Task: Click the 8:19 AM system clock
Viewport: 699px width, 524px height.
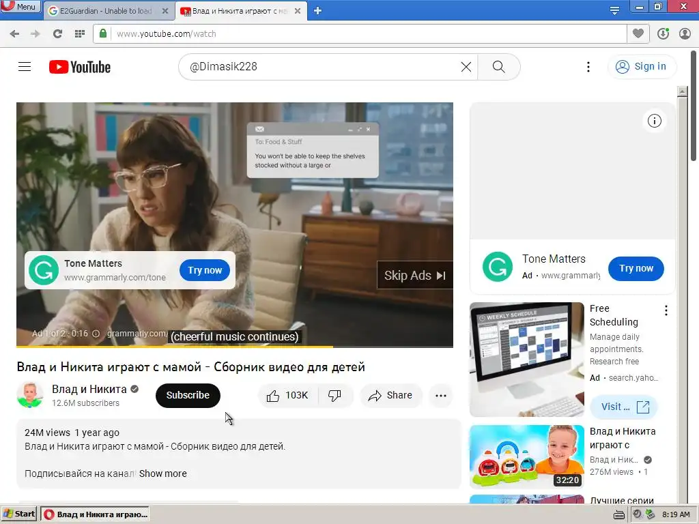Action: [676, 514]
